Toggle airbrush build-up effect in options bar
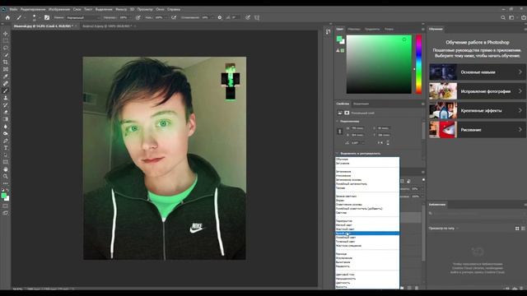This screenshot has width=527, height=296. click(174, 17)
